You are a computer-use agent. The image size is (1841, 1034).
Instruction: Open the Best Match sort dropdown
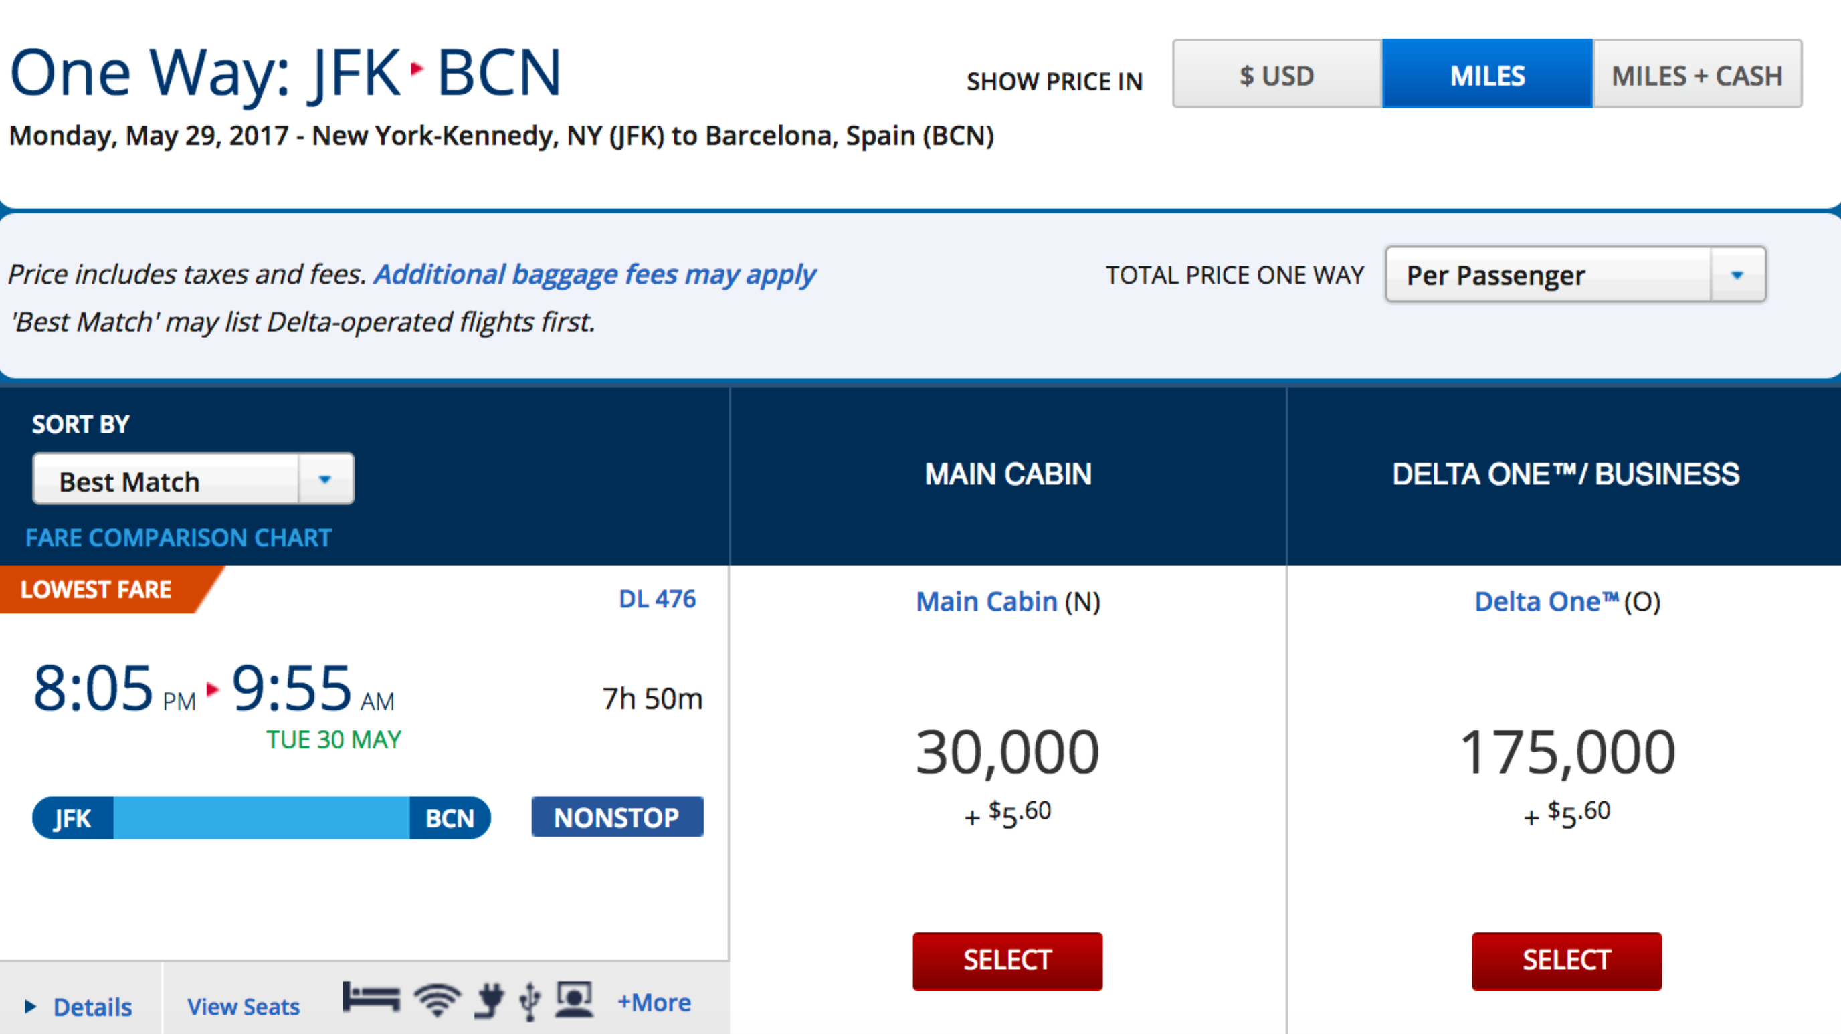point(193,480)
